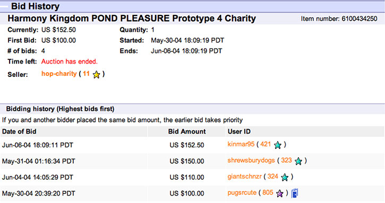Image resolution: width=385 pixels, height=203 pixels.
Task: Click the turquoise star next to giantschnzr
Action: (x=285, y=177)
